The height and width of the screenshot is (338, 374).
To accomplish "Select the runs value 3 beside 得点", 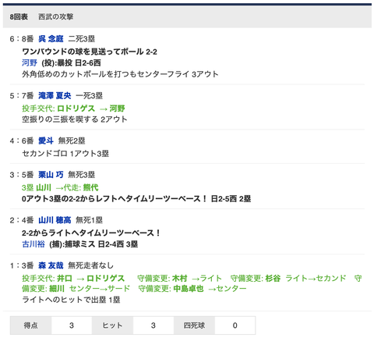I will (72, 326).
